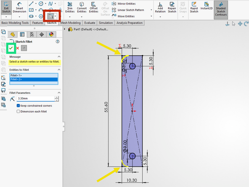
Task: Click Repair Sketch tool
Action: point(172,8)
